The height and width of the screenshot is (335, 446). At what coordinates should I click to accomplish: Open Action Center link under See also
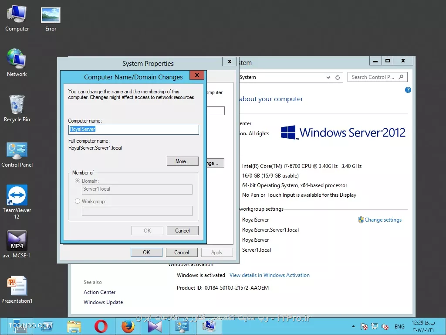[100, 292]
